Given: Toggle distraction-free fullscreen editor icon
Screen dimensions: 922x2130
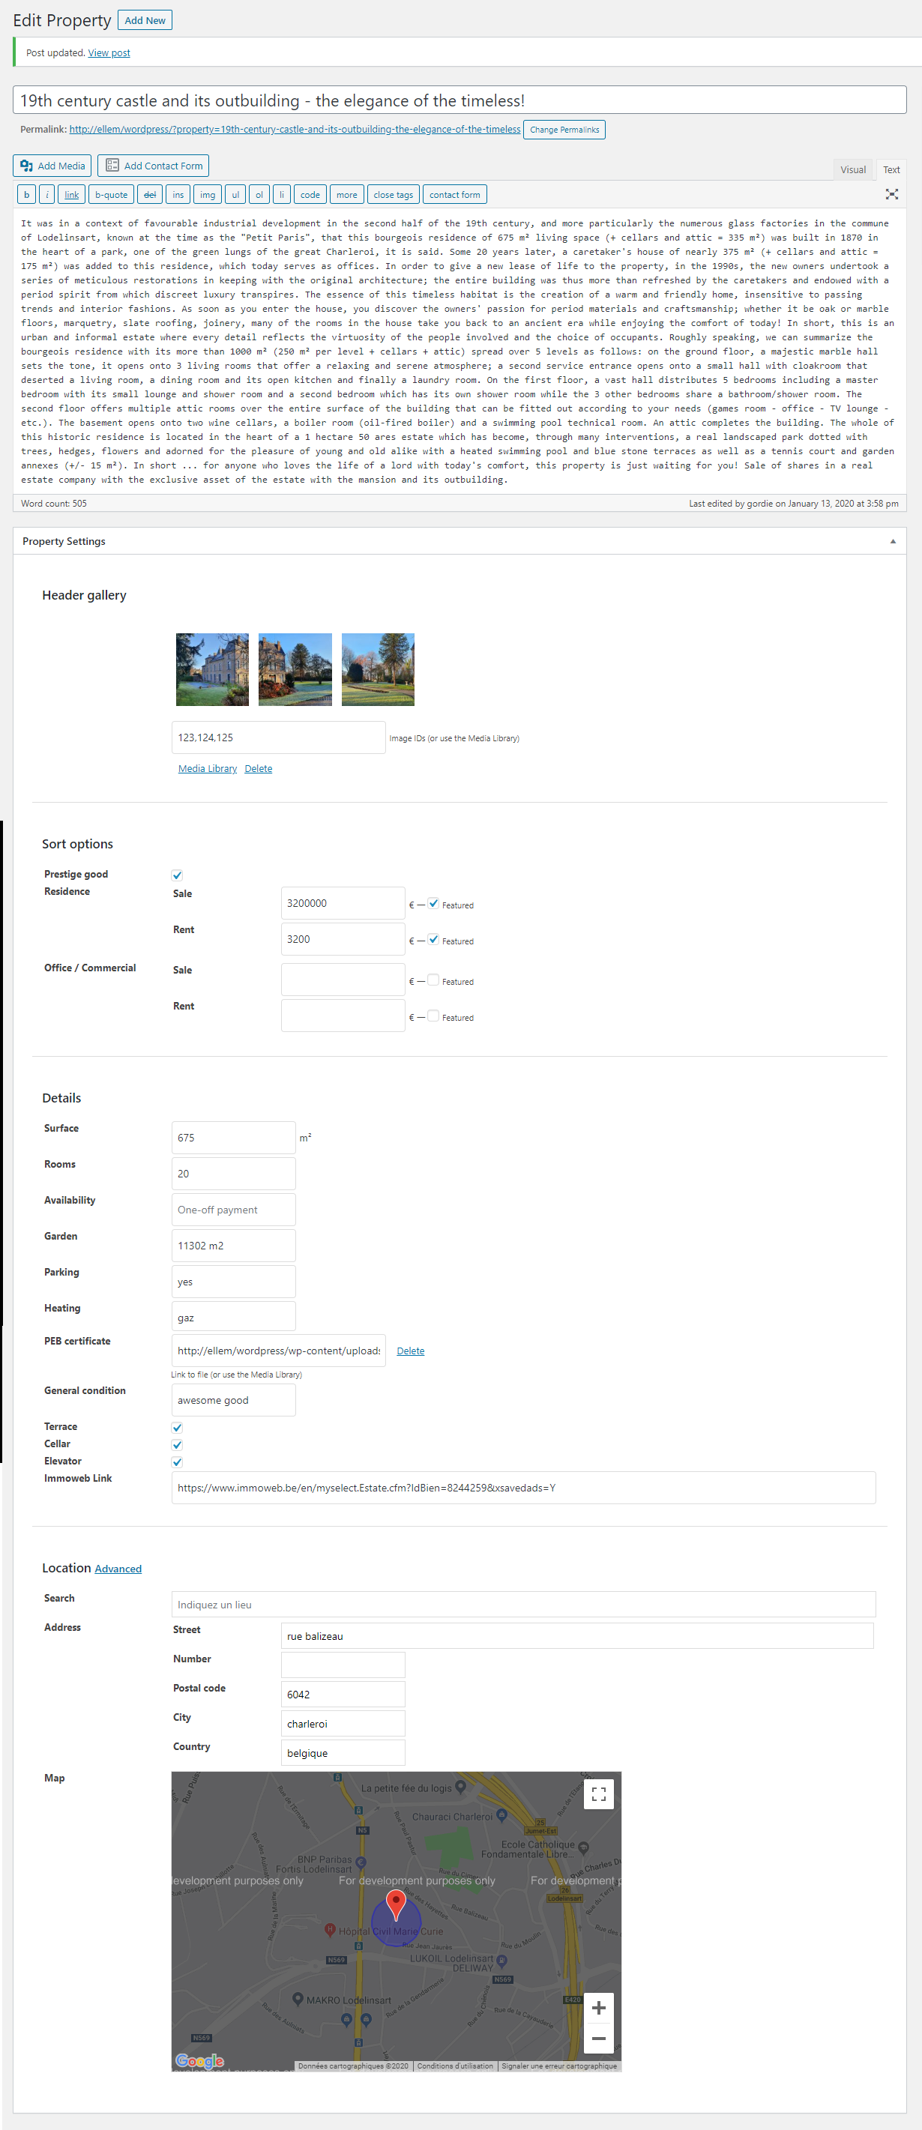Looking at the screenshot, I should [x=891, y=194].
